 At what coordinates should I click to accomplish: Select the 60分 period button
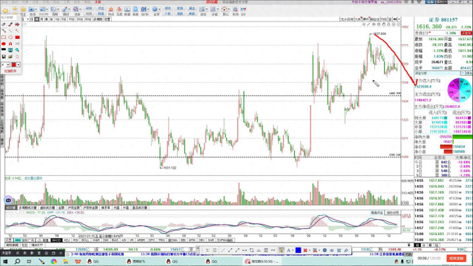87,19
